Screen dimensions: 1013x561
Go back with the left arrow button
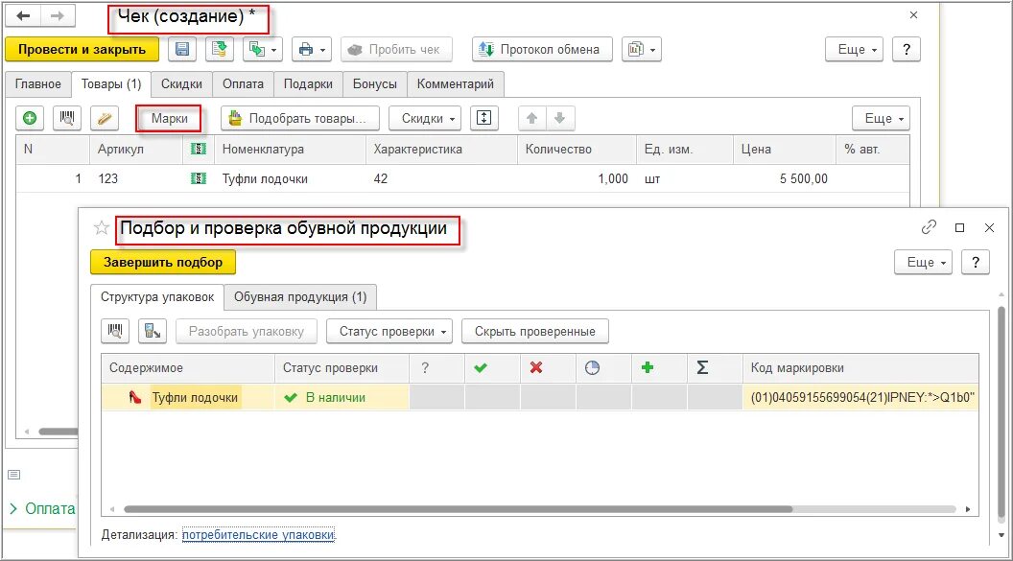point(23,15)
